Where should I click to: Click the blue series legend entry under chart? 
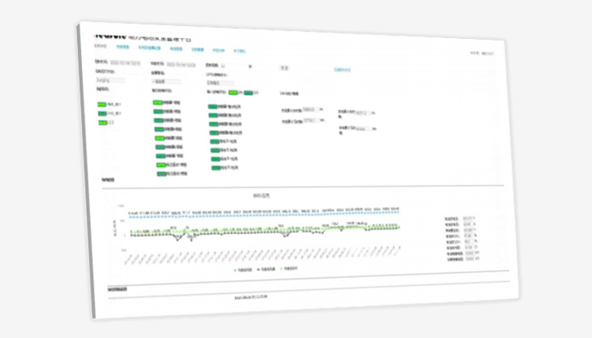[x=243, y=270]
